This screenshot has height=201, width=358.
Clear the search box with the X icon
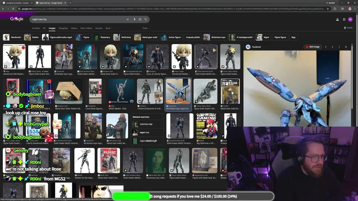128,19
